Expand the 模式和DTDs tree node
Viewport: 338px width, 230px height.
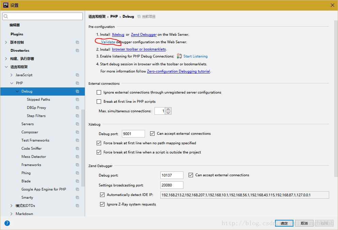[12, 206]
